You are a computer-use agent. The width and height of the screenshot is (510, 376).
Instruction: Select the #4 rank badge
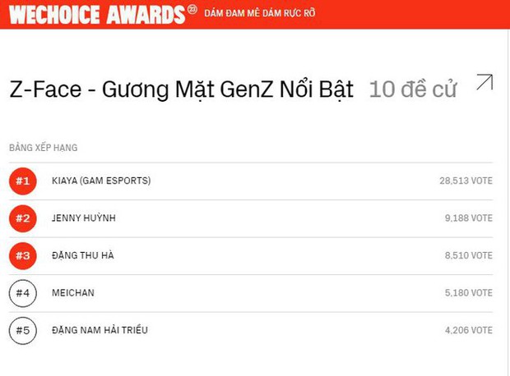pyautogui.click(x=23, y=293)
